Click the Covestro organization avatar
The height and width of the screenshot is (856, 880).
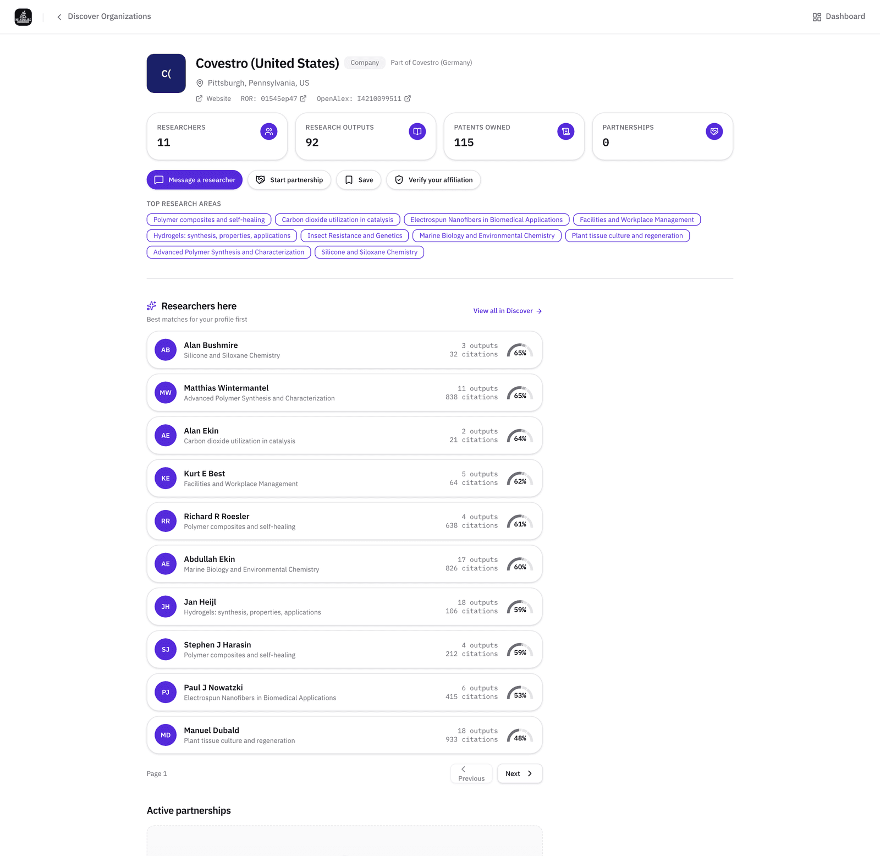pos(166,73)
